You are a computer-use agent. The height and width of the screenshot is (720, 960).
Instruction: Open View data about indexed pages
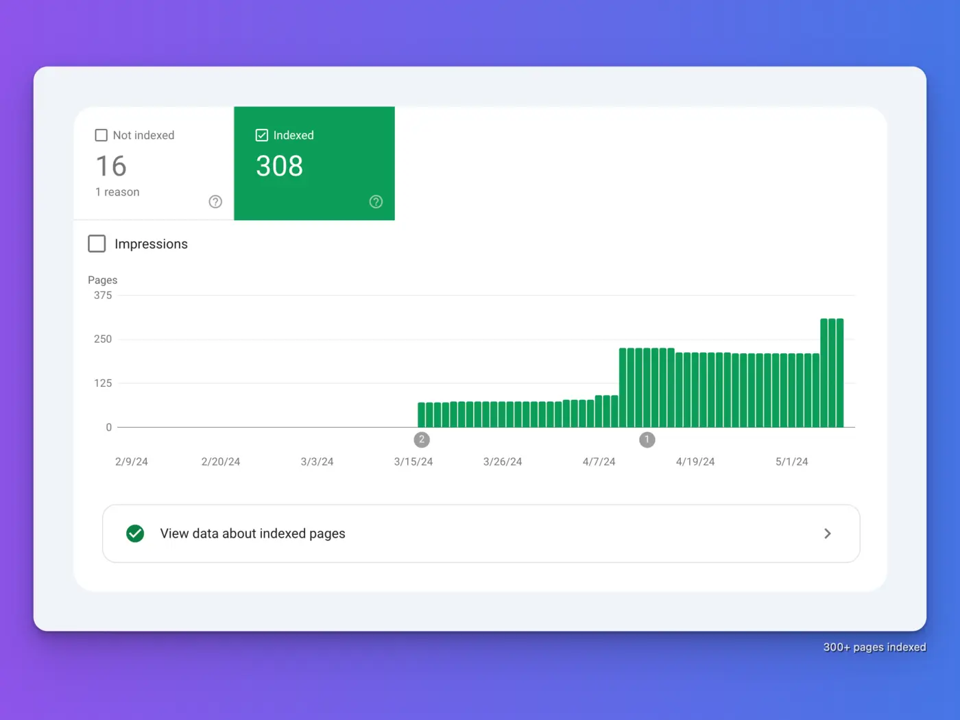[x=481, y=533]
